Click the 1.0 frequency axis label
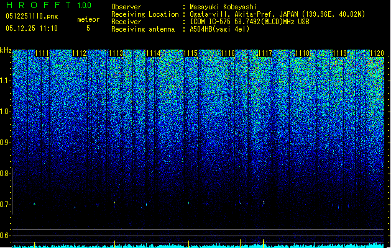Screen dimensions: 391x248 [6, 112]
